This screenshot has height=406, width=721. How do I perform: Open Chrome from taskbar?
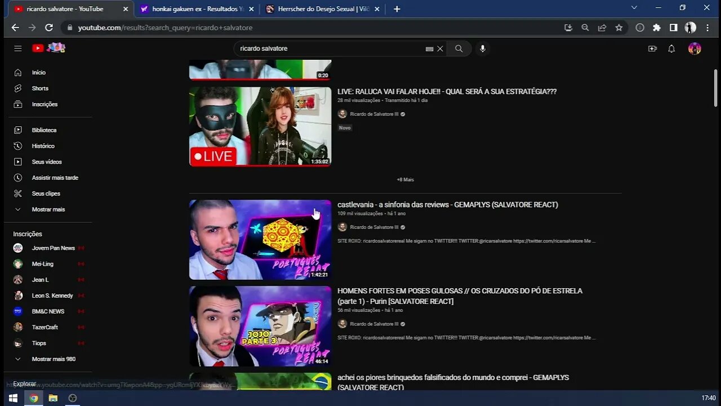point(34,398)
